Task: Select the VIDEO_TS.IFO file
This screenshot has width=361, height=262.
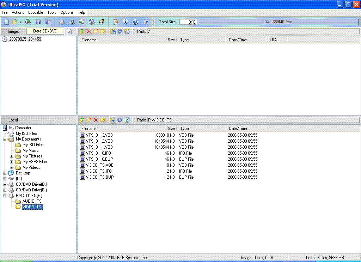Action: pyautogui.click(x=99, y=171)
